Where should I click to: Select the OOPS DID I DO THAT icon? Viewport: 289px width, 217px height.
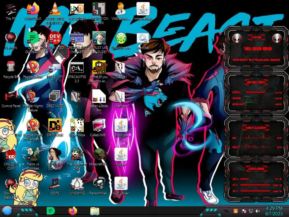55,155
